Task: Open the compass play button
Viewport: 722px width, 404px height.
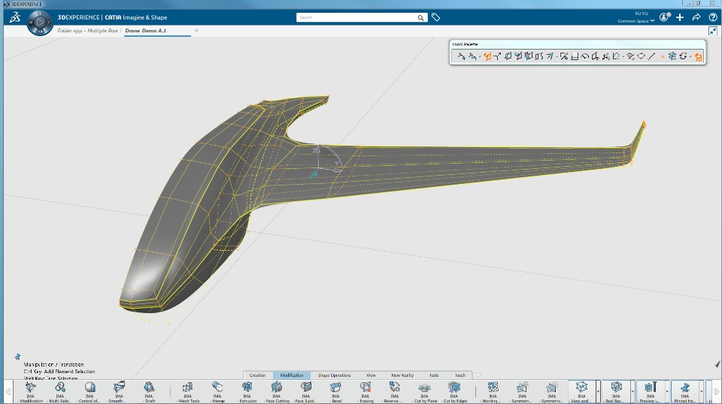Action: point(40,22)
